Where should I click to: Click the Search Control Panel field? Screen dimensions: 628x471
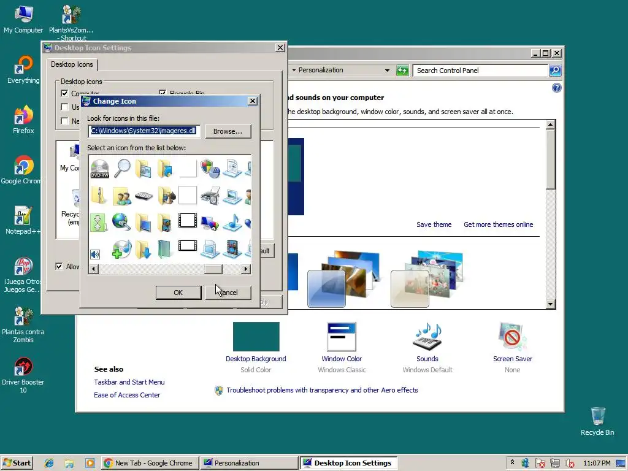(x=480, y=71)
